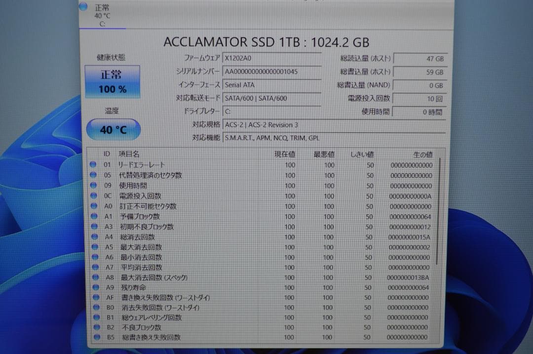Click the blue dot next to 使用時間 attribute
The image size is (533, 354).
point(95,186)
